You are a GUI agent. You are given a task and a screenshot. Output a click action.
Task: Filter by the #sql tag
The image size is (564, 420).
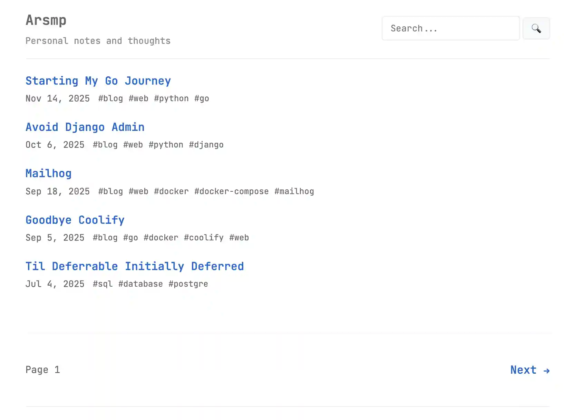coord(103,284)
